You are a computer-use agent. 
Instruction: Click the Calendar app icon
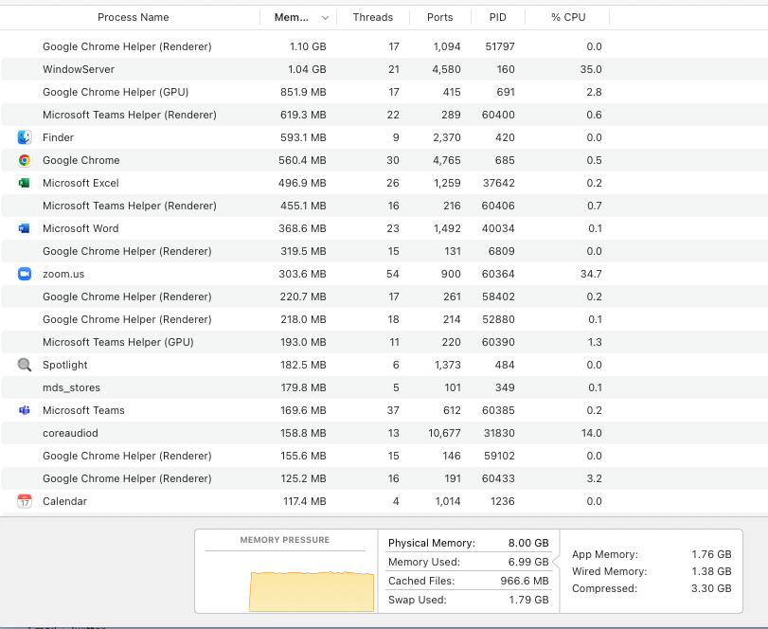pyautogui.click(x=25, y=501)
